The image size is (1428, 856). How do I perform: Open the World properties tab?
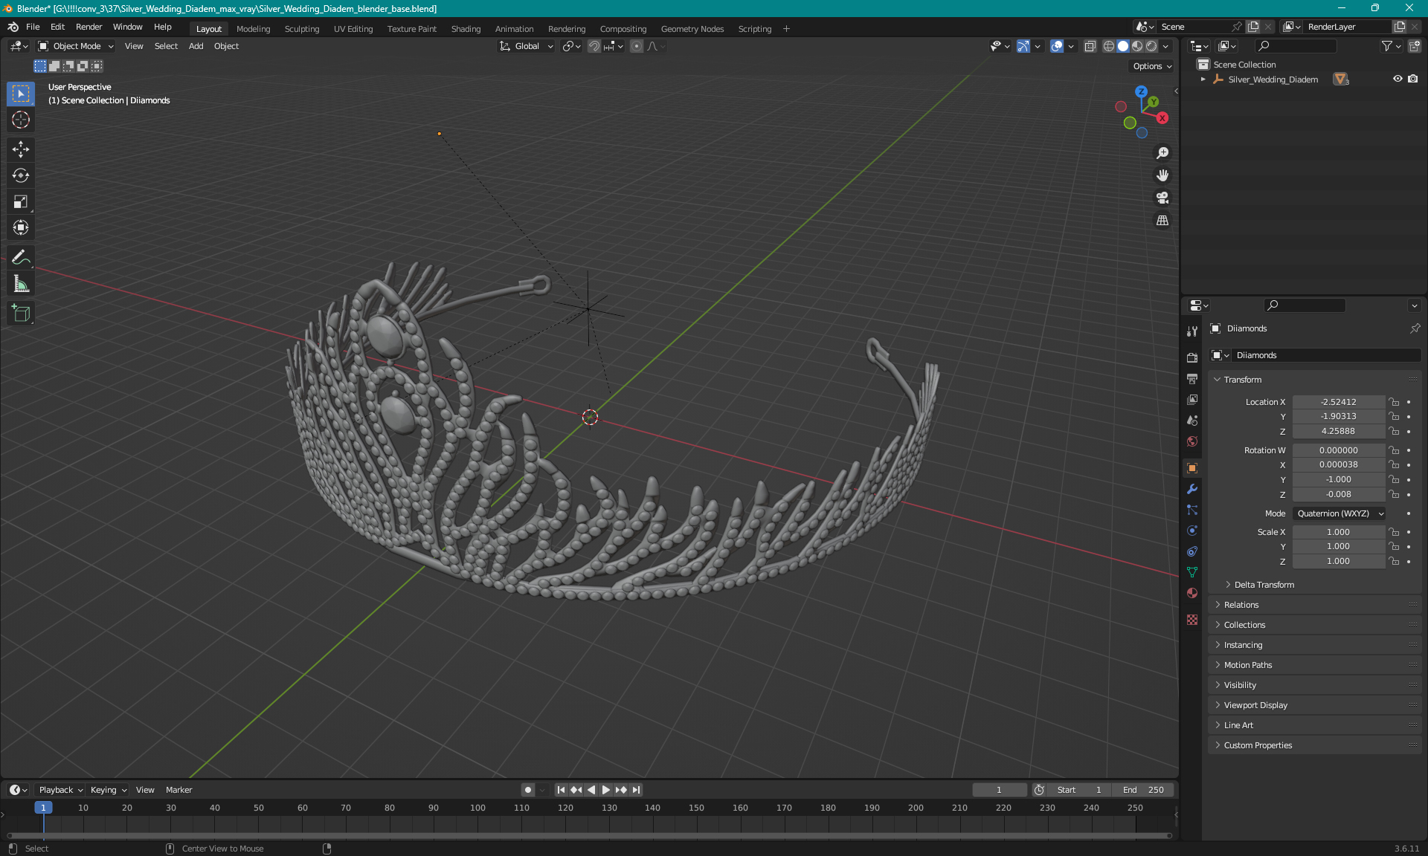coord(1192,441)
